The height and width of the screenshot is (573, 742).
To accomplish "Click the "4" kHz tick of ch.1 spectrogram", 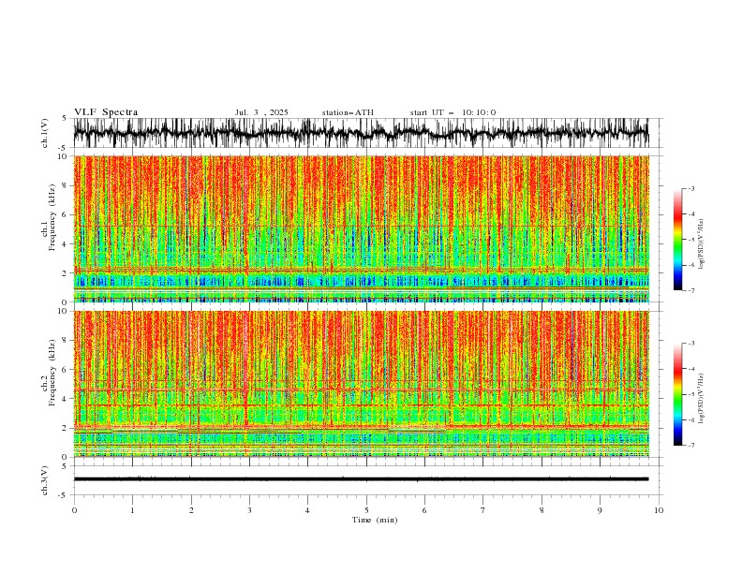I will (66, 244).
